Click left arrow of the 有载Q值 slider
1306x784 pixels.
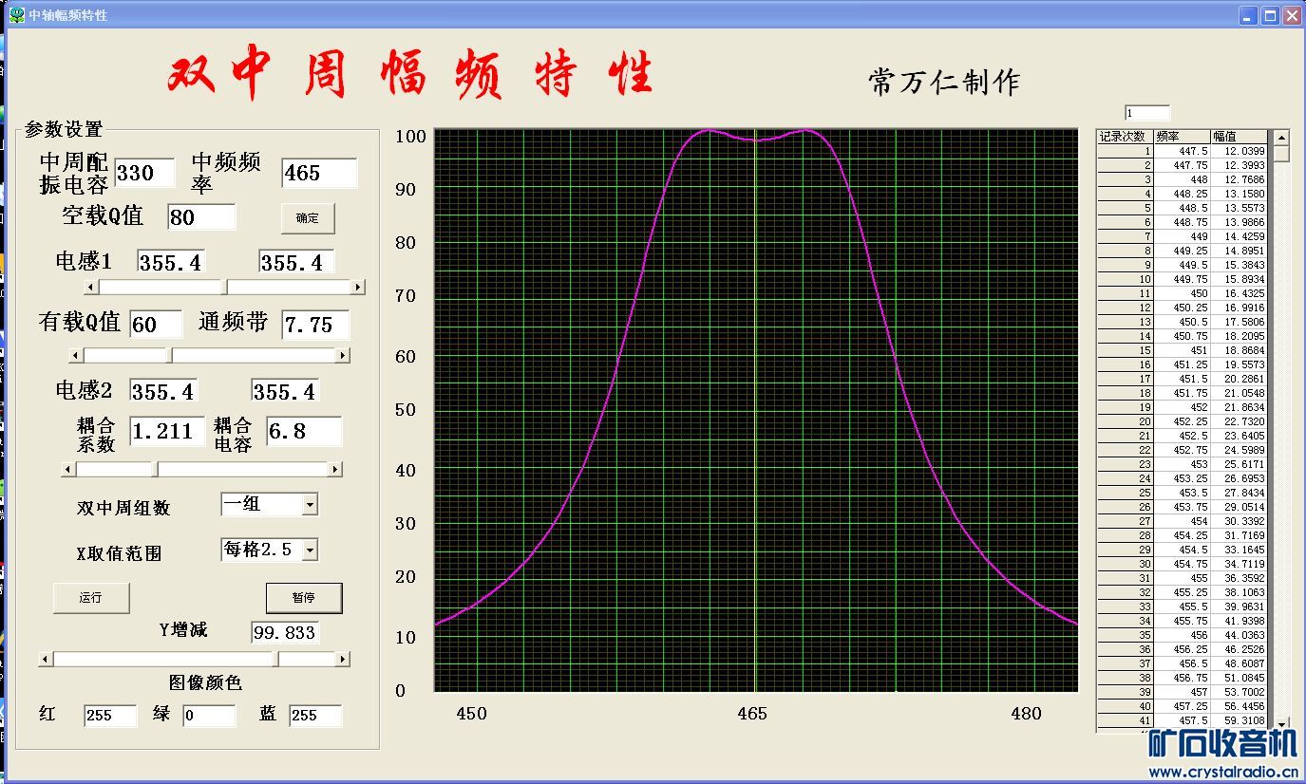[x=77, y=355]
